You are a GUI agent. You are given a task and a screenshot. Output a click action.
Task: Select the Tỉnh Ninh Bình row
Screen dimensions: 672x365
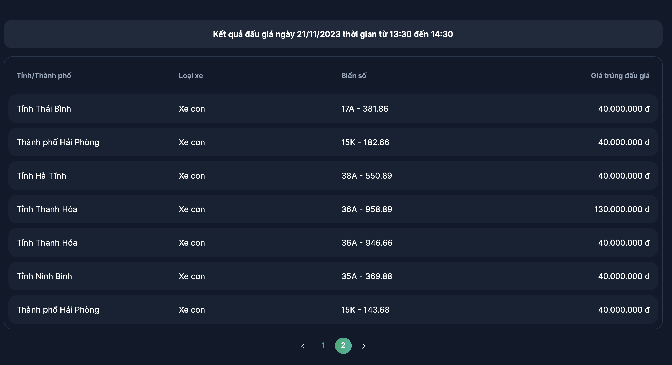[44, 276]
